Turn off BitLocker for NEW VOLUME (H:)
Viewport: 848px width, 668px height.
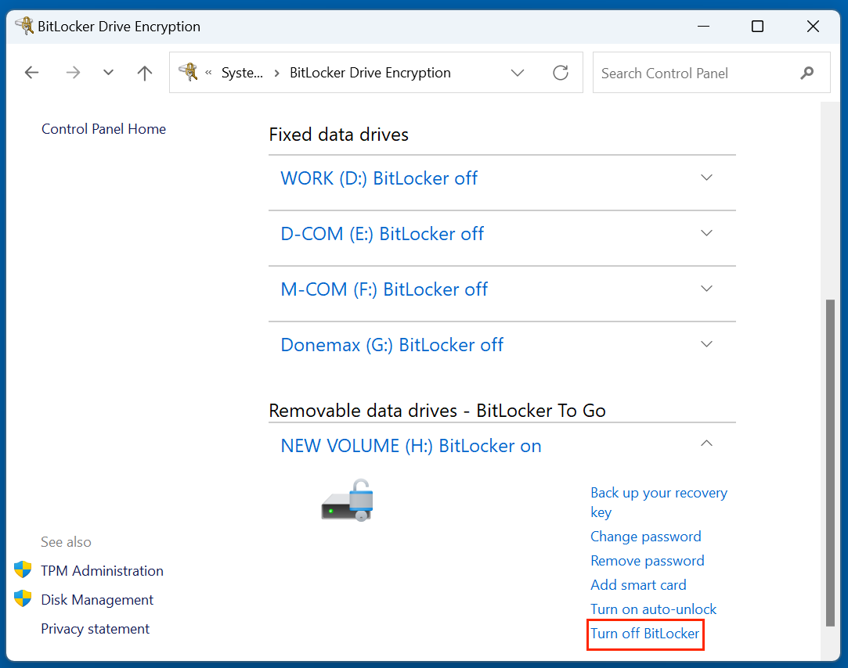(645, 634)
